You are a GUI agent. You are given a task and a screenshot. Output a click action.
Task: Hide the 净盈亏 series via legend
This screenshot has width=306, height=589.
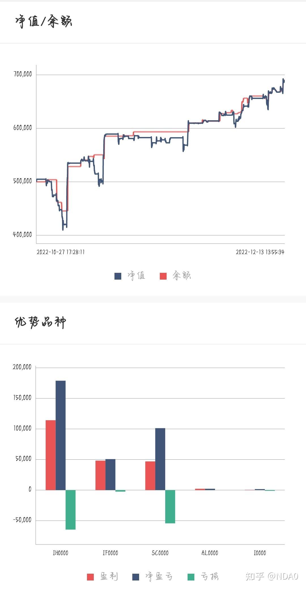tap(136, 577)
